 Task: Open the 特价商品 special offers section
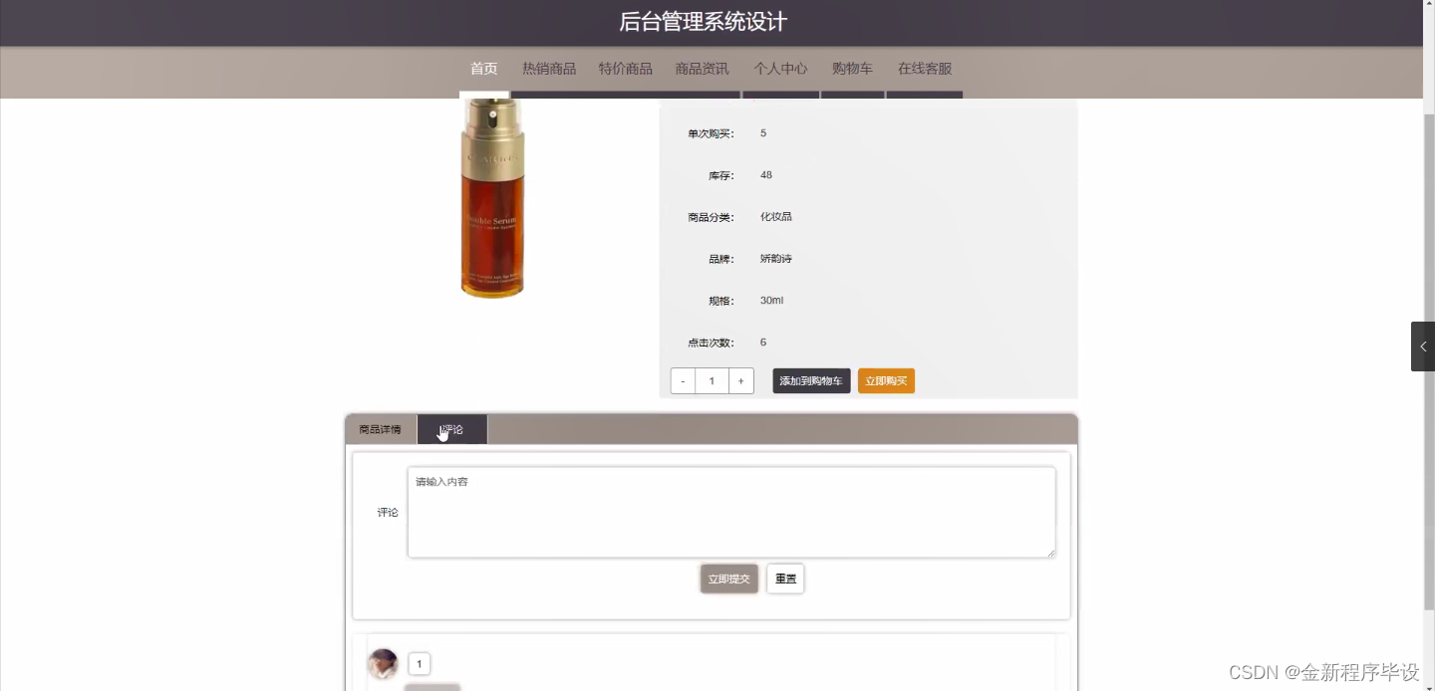(625, 68)
